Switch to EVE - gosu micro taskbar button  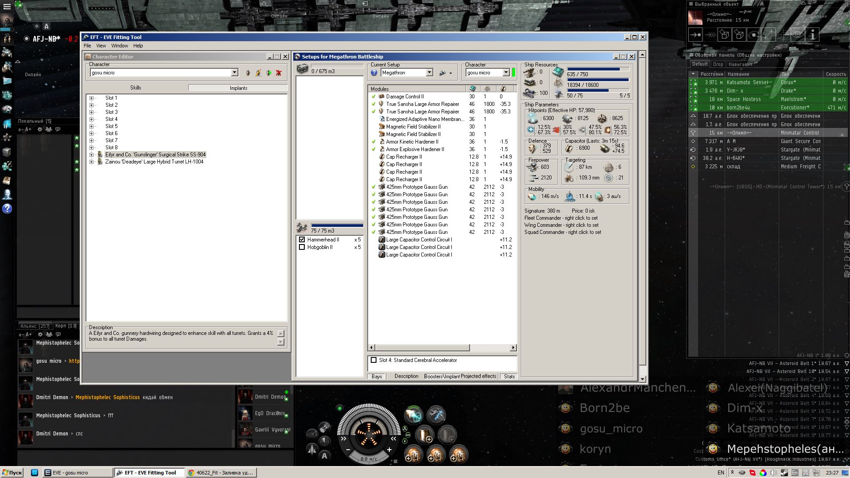[78, 473]
